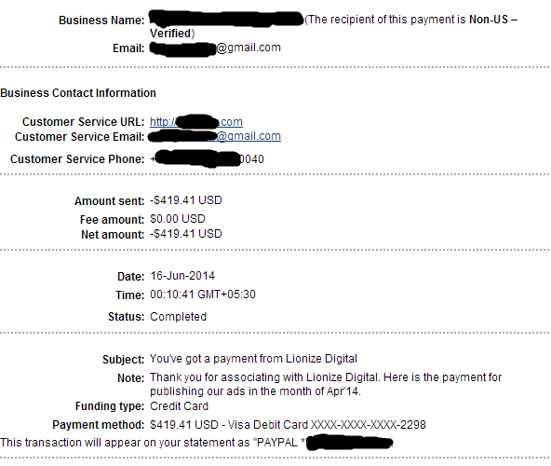Click the Customer Service Phone number
This screenshot has height=466, width=551.
click(x=208, y=158)
